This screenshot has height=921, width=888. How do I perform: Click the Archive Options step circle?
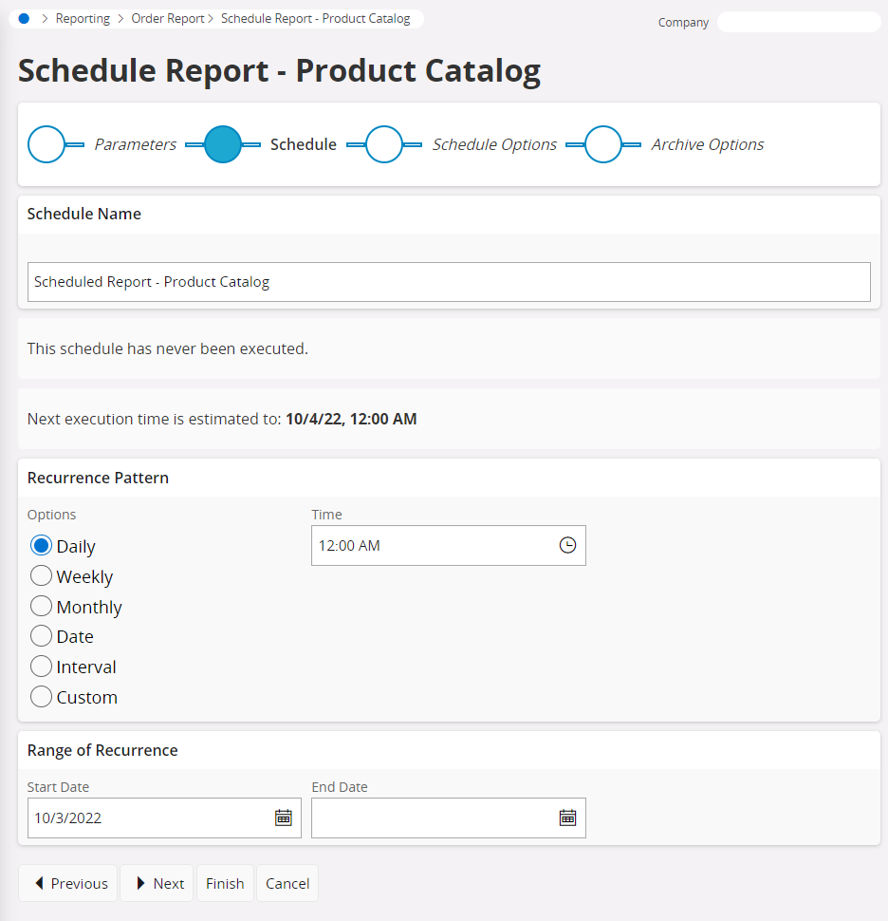[x=604, y=143]
